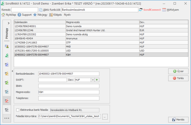
Task: Click the Új sor button
Action: point(178,71)
